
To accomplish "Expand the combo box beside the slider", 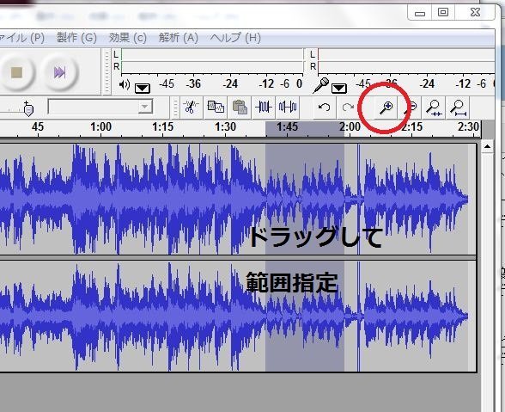I will point(144,107).
